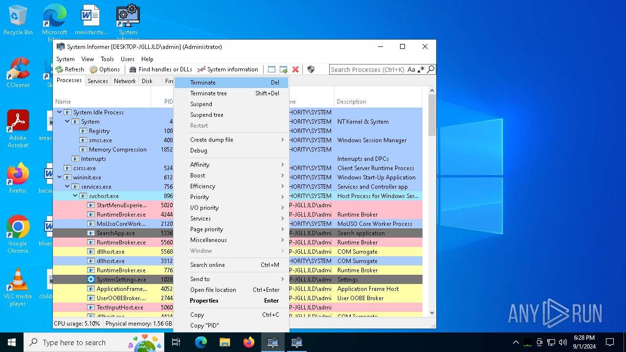Open the Users menu

pyautogui.click(x=128, y=59)
